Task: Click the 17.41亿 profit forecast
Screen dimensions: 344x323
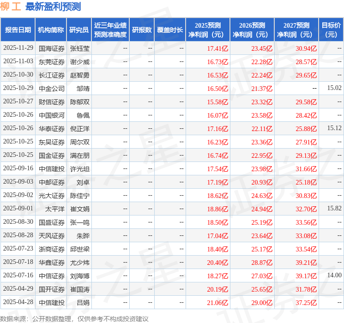Action: [x=217, y=48]
